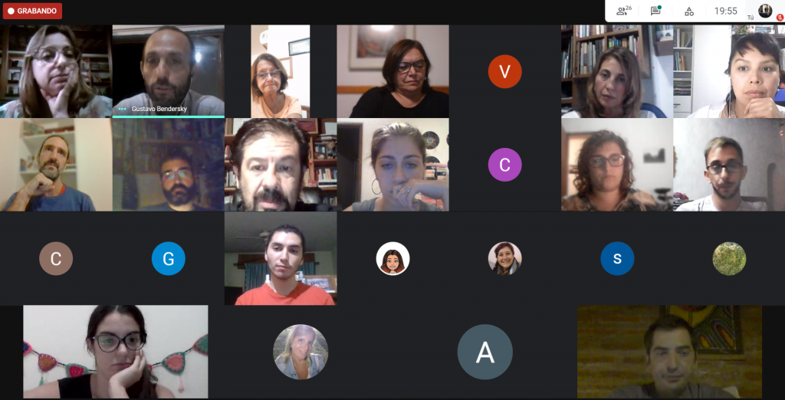Image resolution: width=785 pixels, height=400 pixels.
Task: Select the video tile of man in orange shirt
Action: click(x=281, y=258)
